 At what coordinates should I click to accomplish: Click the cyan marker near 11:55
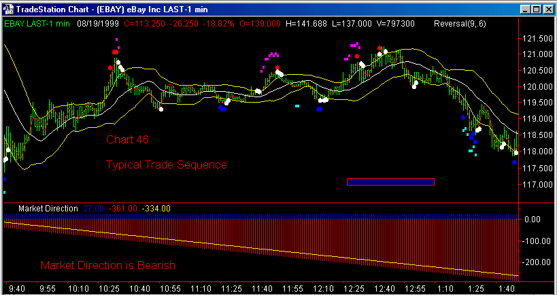click(297, 106)
